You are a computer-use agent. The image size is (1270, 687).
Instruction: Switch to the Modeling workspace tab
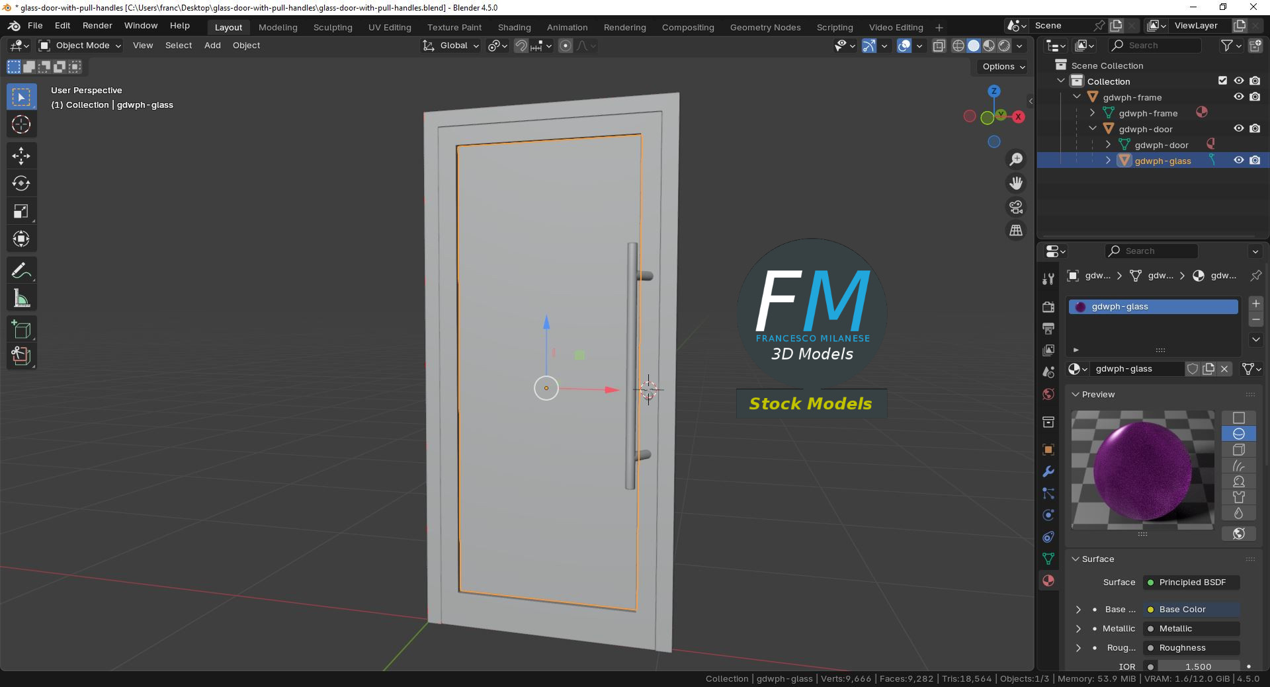[x=278, y=27]
